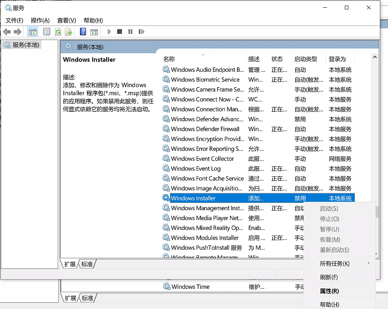
Task: Select Windows Defender Advanced Threat service row
Action: (x=258, y=119)
